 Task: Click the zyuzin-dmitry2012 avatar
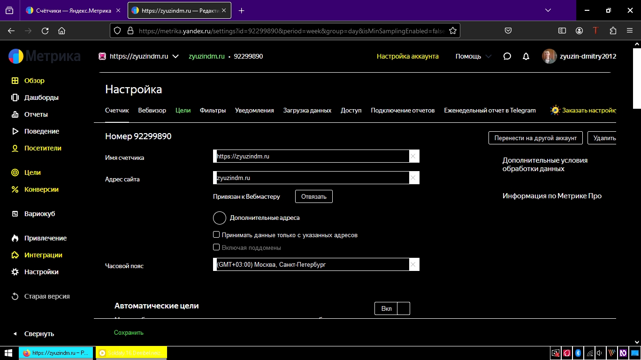549,56
